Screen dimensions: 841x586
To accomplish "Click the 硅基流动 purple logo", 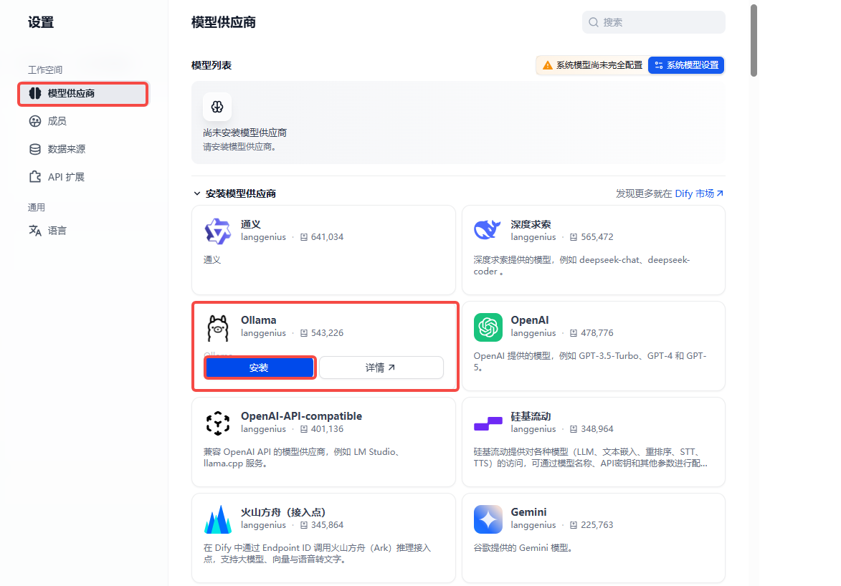I will pyautogui.click(x=488, y=423).
